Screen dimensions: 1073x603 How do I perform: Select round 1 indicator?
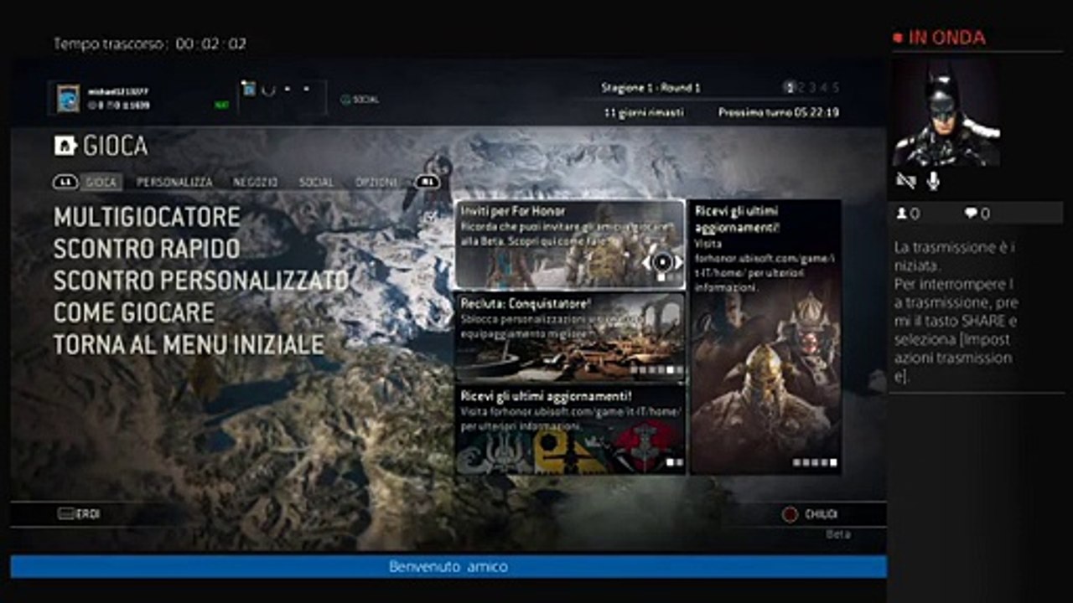tap(789, 87)
